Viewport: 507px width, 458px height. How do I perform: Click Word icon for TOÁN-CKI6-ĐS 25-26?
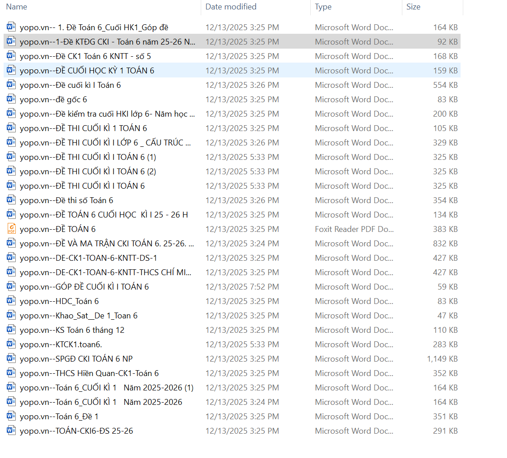(11, 431)
